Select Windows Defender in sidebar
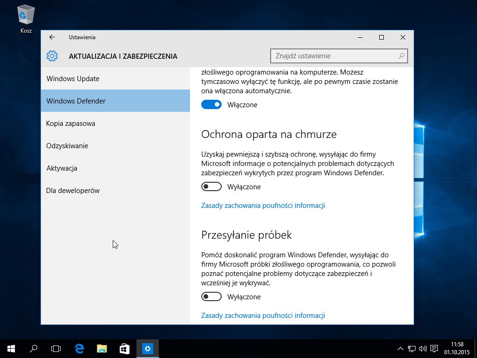Screen dimensions: 477x358 coord(116,101)
